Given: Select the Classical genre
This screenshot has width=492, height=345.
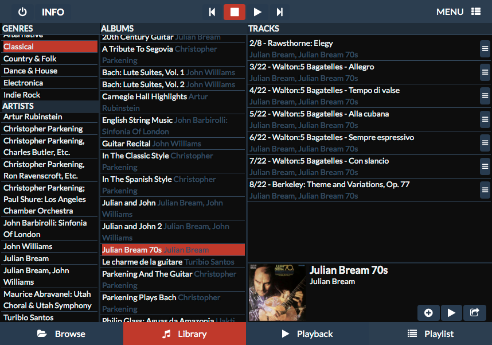Looking at the screenshot, I should [x=50, y=46].
